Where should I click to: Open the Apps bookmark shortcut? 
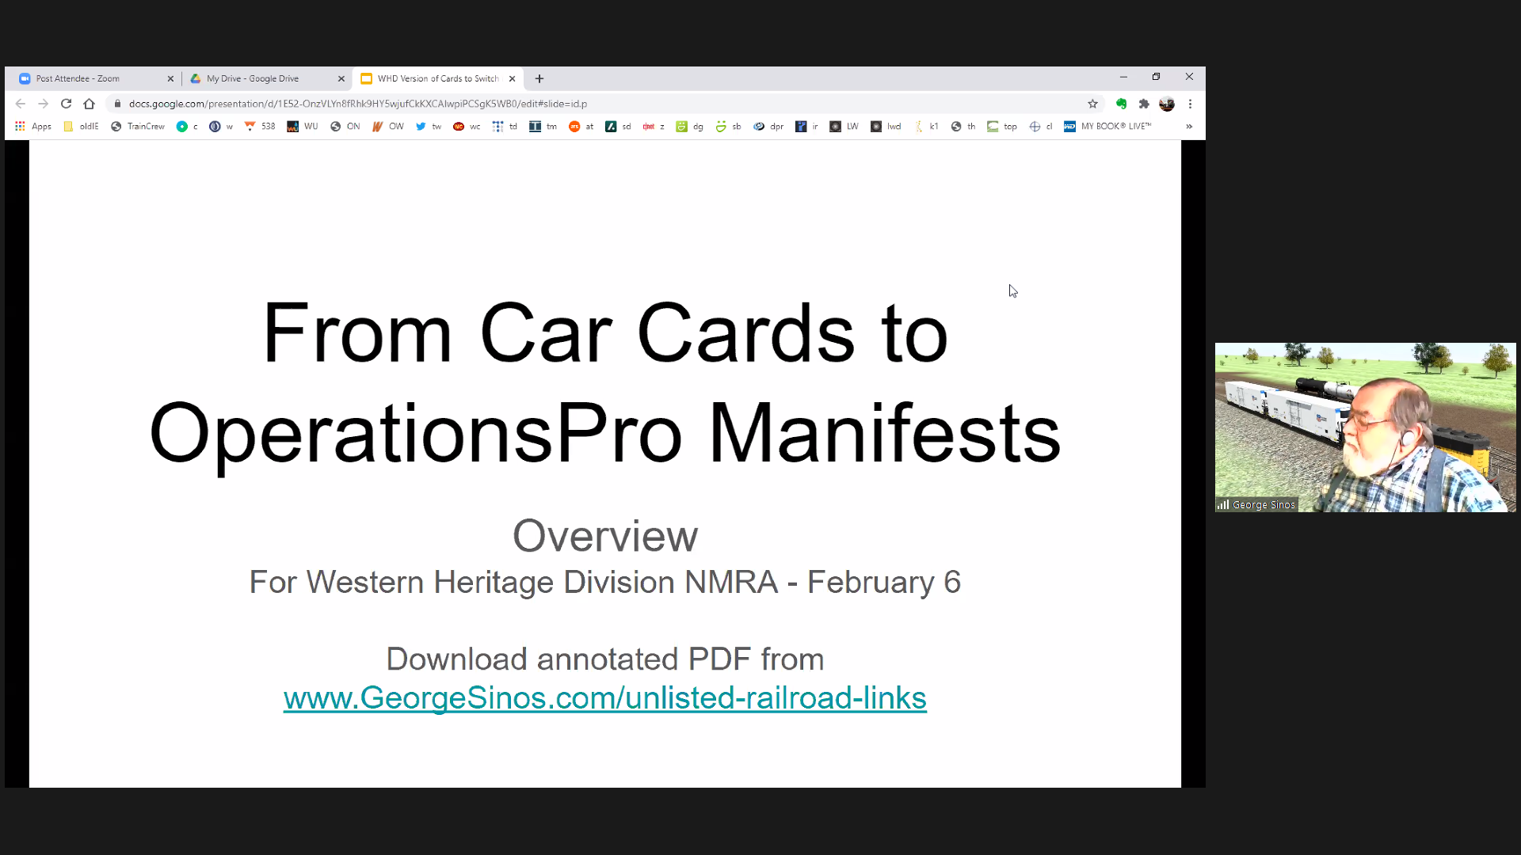[32, 127]
